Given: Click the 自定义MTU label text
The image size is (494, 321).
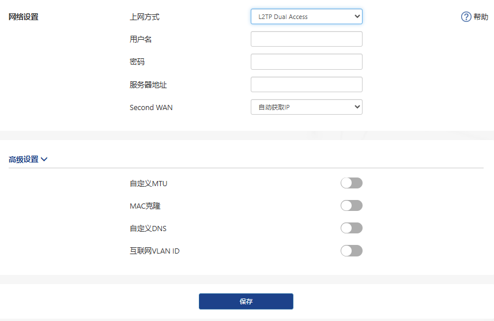Looking at the screenshot, I should [x=149, y=184].
